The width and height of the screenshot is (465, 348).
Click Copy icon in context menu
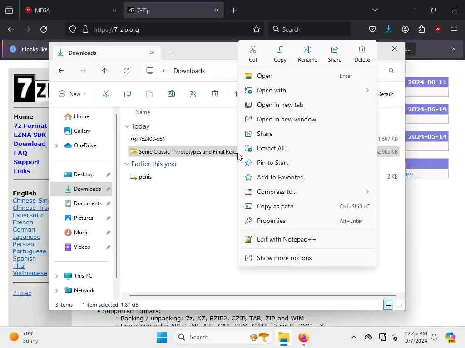pos(280,49)
